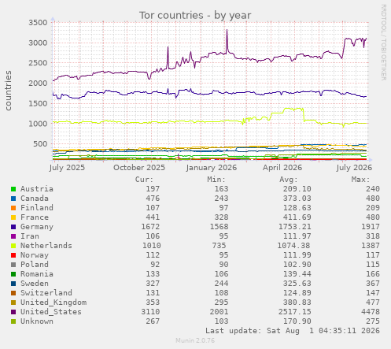Click the 'Last update' timestamp line
Screen dimensions: 391x349
click(x=293, y=331)
